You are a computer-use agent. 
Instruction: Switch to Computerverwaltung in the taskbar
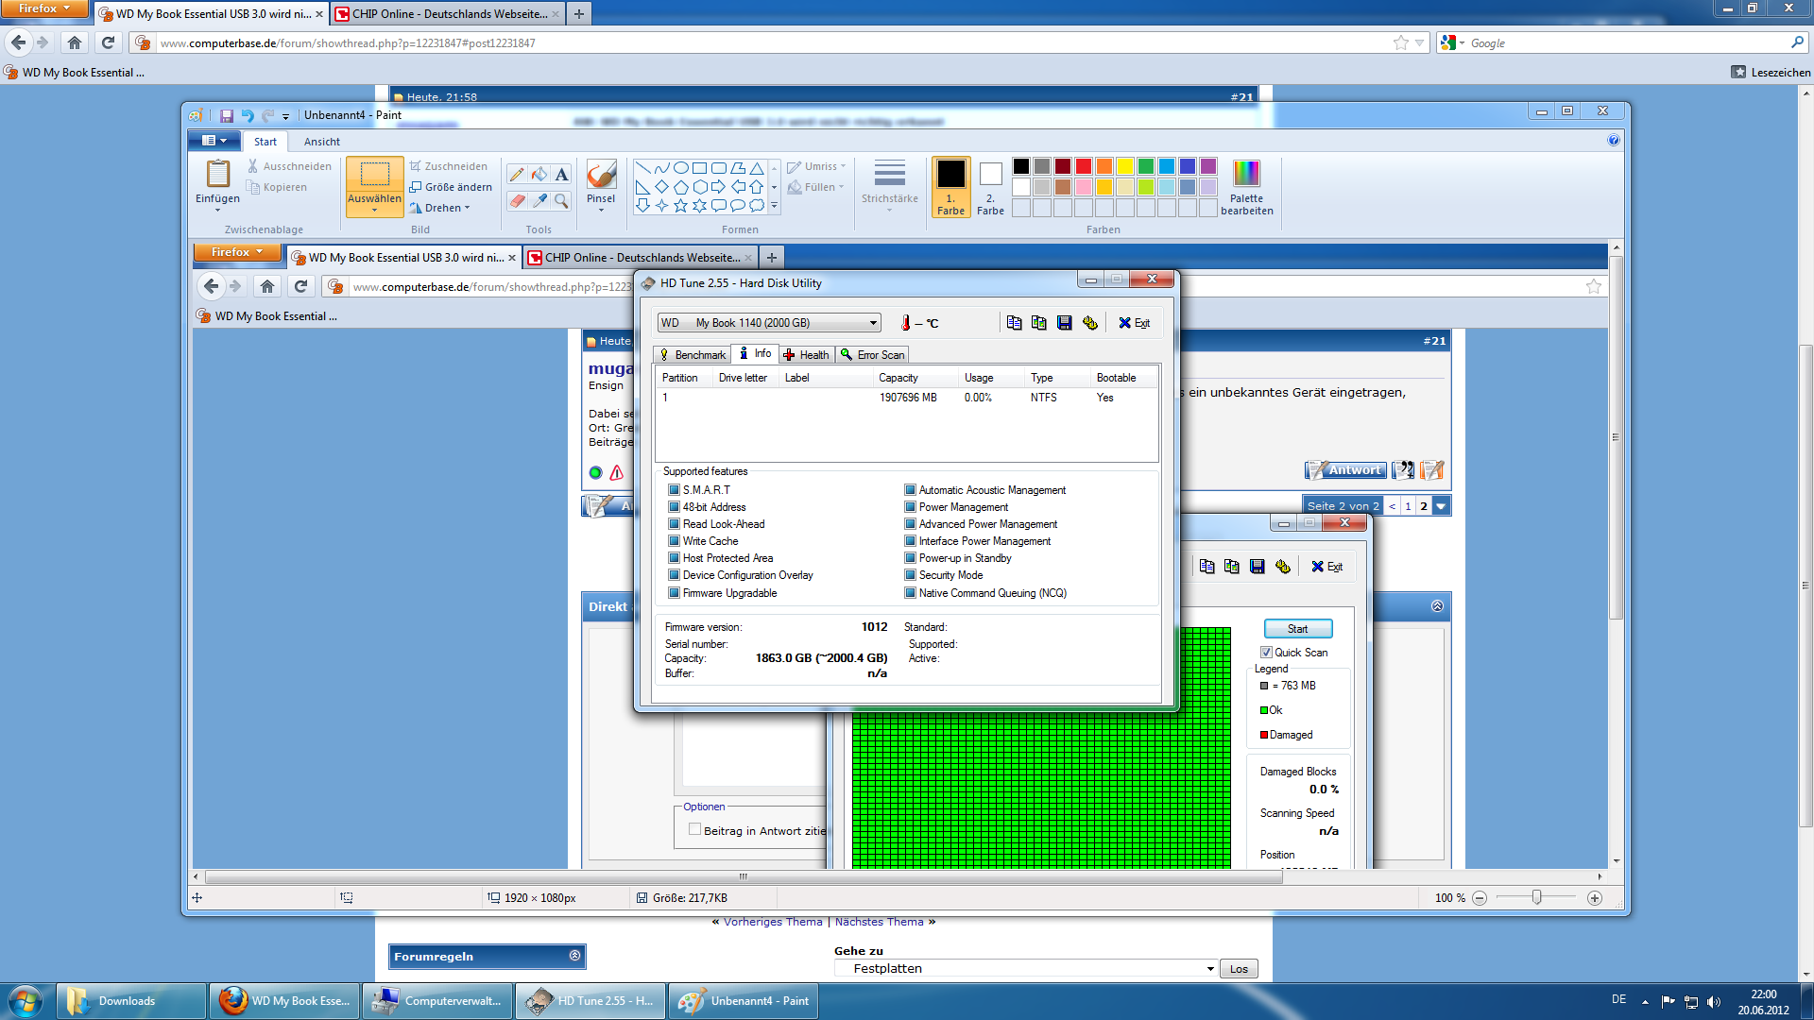click(x=437, y=1001)
